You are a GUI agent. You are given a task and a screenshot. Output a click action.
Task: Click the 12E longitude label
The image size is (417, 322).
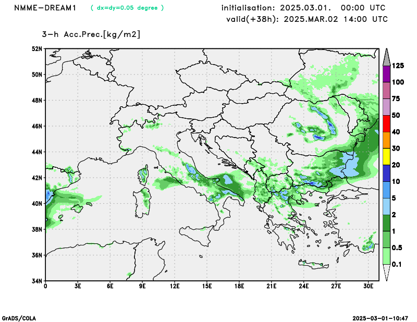click(175, 286)
